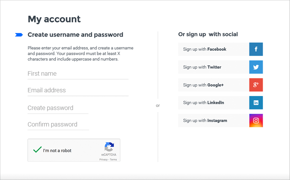Click the Confirm password field

coord(58,125)
